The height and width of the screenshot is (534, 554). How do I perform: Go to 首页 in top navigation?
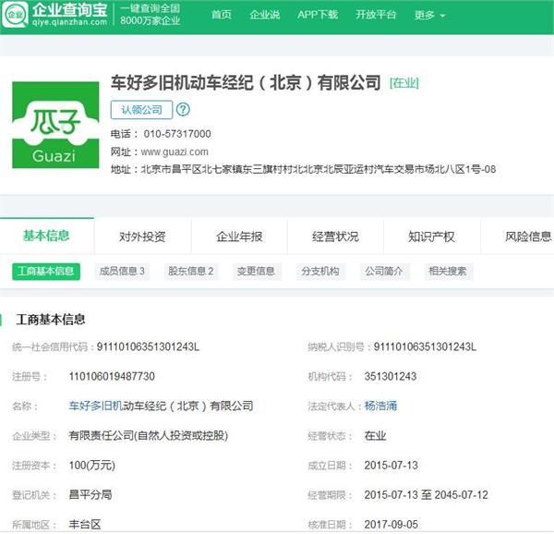(222, 15)
